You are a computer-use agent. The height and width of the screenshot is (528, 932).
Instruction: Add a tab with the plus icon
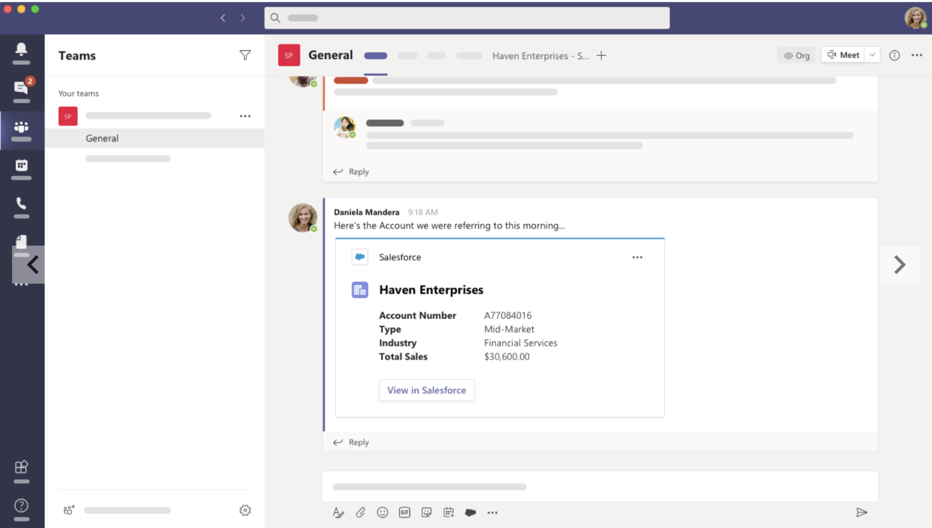click(x=601, y=55)
